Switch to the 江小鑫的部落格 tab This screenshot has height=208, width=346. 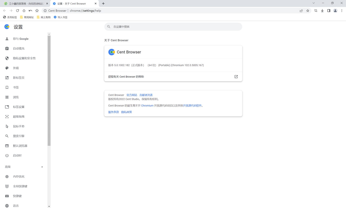pos(25,4)
